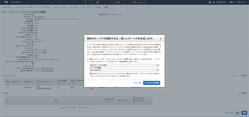Click 起動 button at page bottom
This screenshot has width=249, height=117.
click(244, 113)
